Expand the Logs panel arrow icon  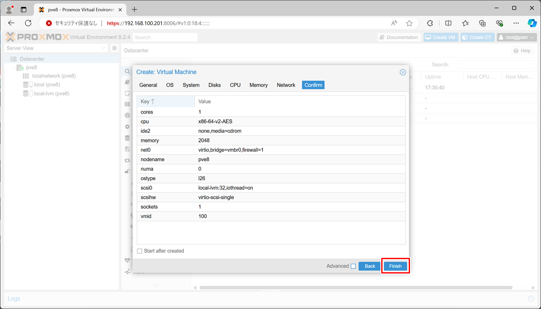point(531,299)
